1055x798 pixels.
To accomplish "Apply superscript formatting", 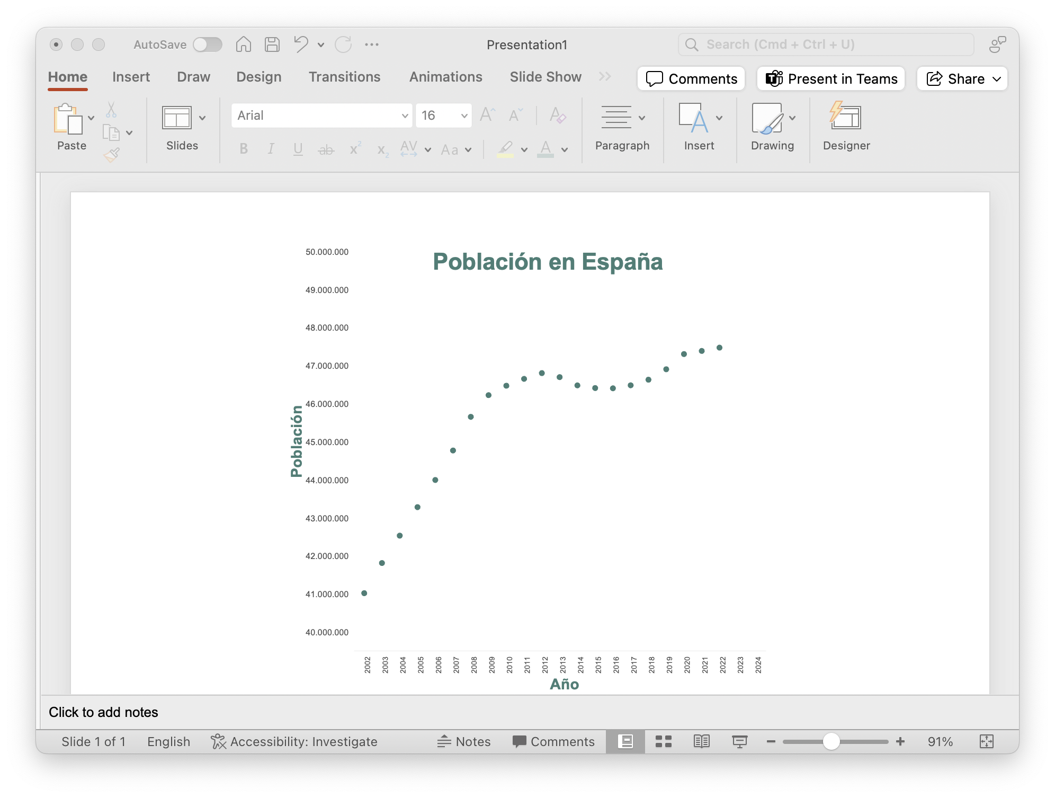I will (x=354, y=149).
